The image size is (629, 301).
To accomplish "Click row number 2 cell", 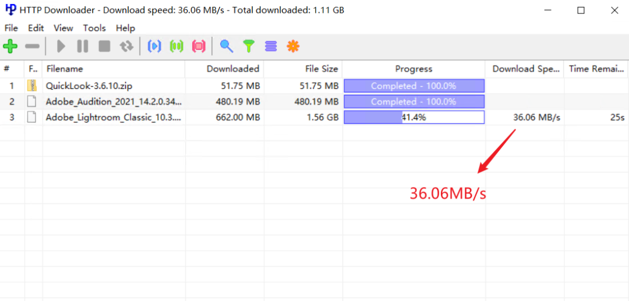I will pyautogui.click(x=12, y=102).
